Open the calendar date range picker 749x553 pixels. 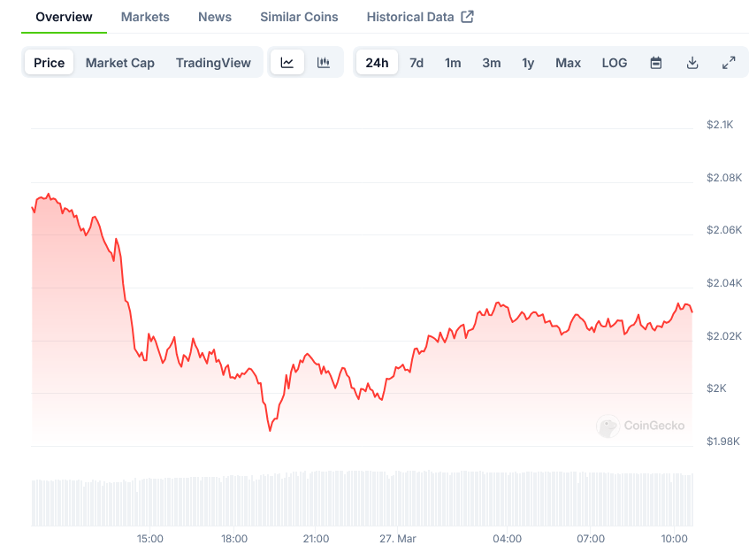pos(656,63)
